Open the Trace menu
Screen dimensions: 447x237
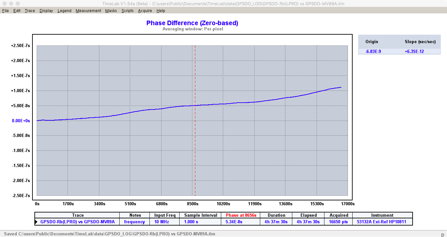point(30,11)
